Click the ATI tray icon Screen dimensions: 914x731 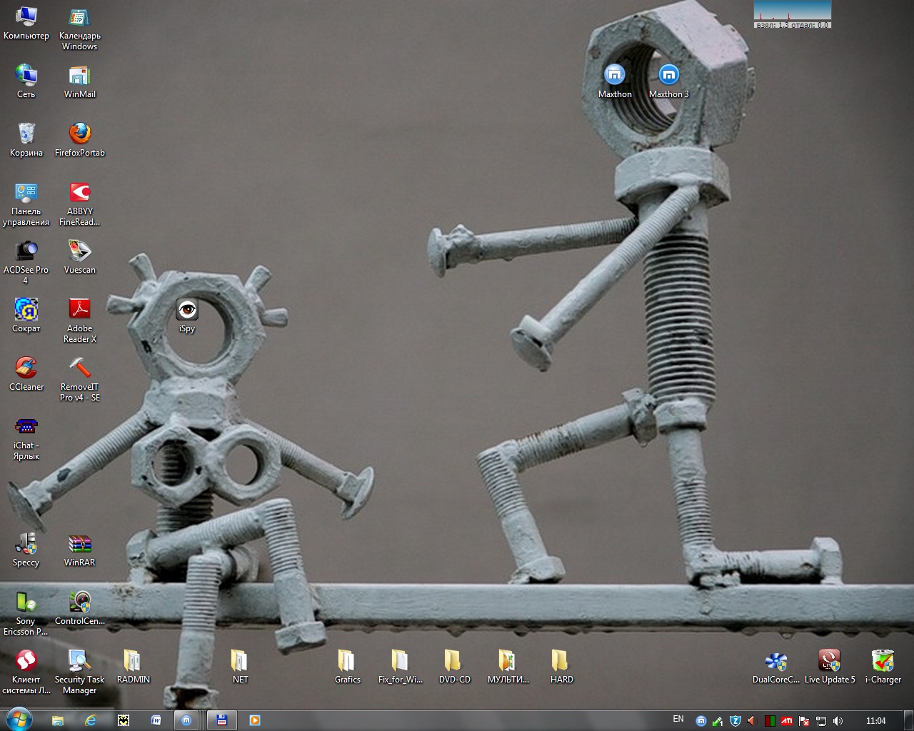click(786, 721)
